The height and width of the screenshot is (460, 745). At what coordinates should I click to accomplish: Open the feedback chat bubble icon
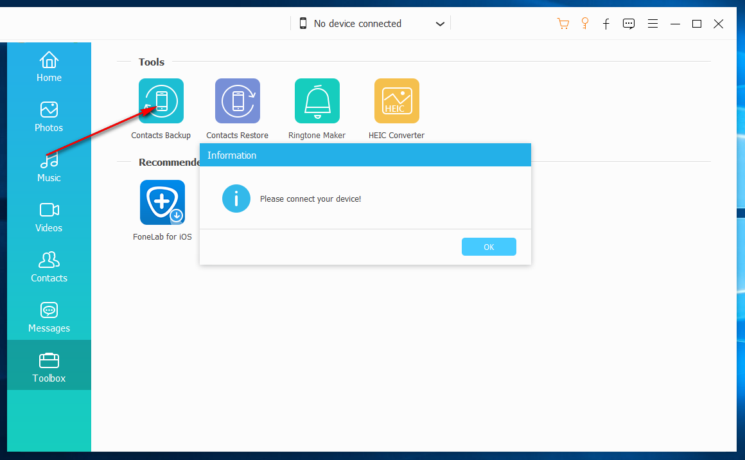pyautogui.click(x=629, y=24)
